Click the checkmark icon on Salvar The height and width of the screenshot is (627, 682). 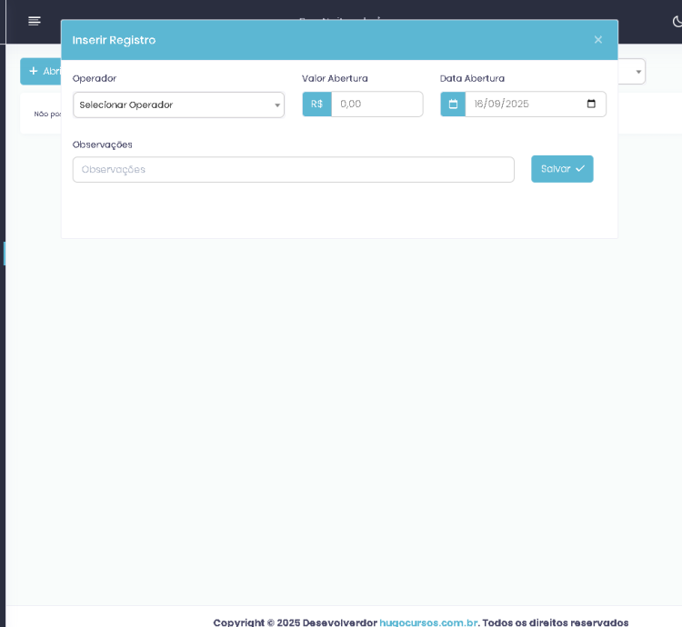pyautogui.click(x=580, y=169)
